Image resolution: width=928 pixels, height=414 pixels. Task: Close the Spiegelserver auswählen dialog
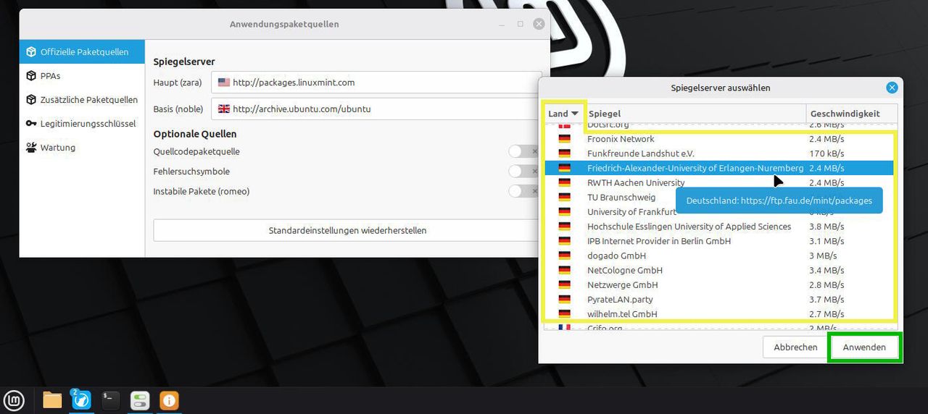pos(892,88)
